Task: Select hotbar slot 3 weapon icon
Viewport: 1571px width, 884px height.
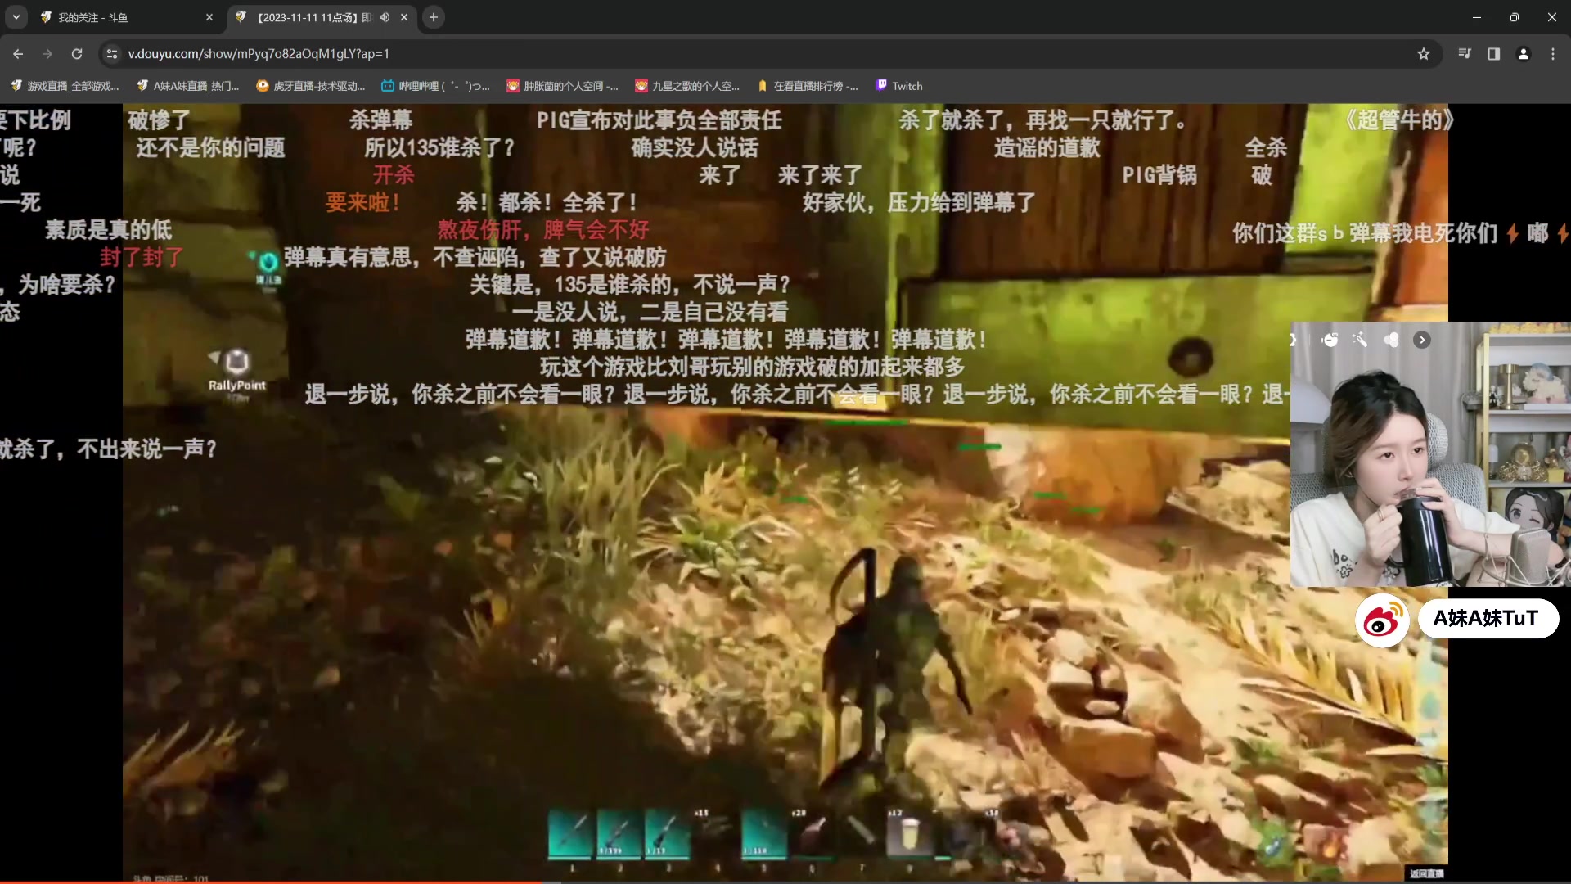Action: click(x=667, y=834)
